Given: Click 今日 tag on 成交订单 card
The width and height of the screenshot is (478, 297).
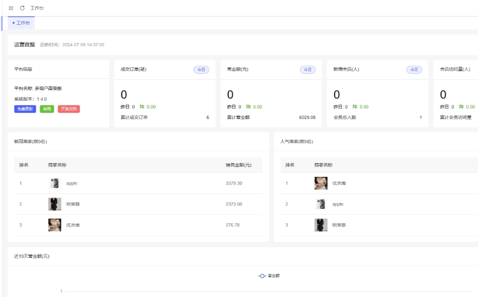Looking at the screenshot, I should click(201, 69).
